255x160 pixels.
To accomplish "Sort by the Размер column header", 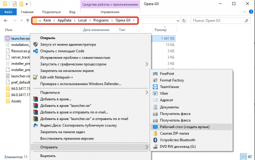I will pyautogui.click(x=161, y=30).
